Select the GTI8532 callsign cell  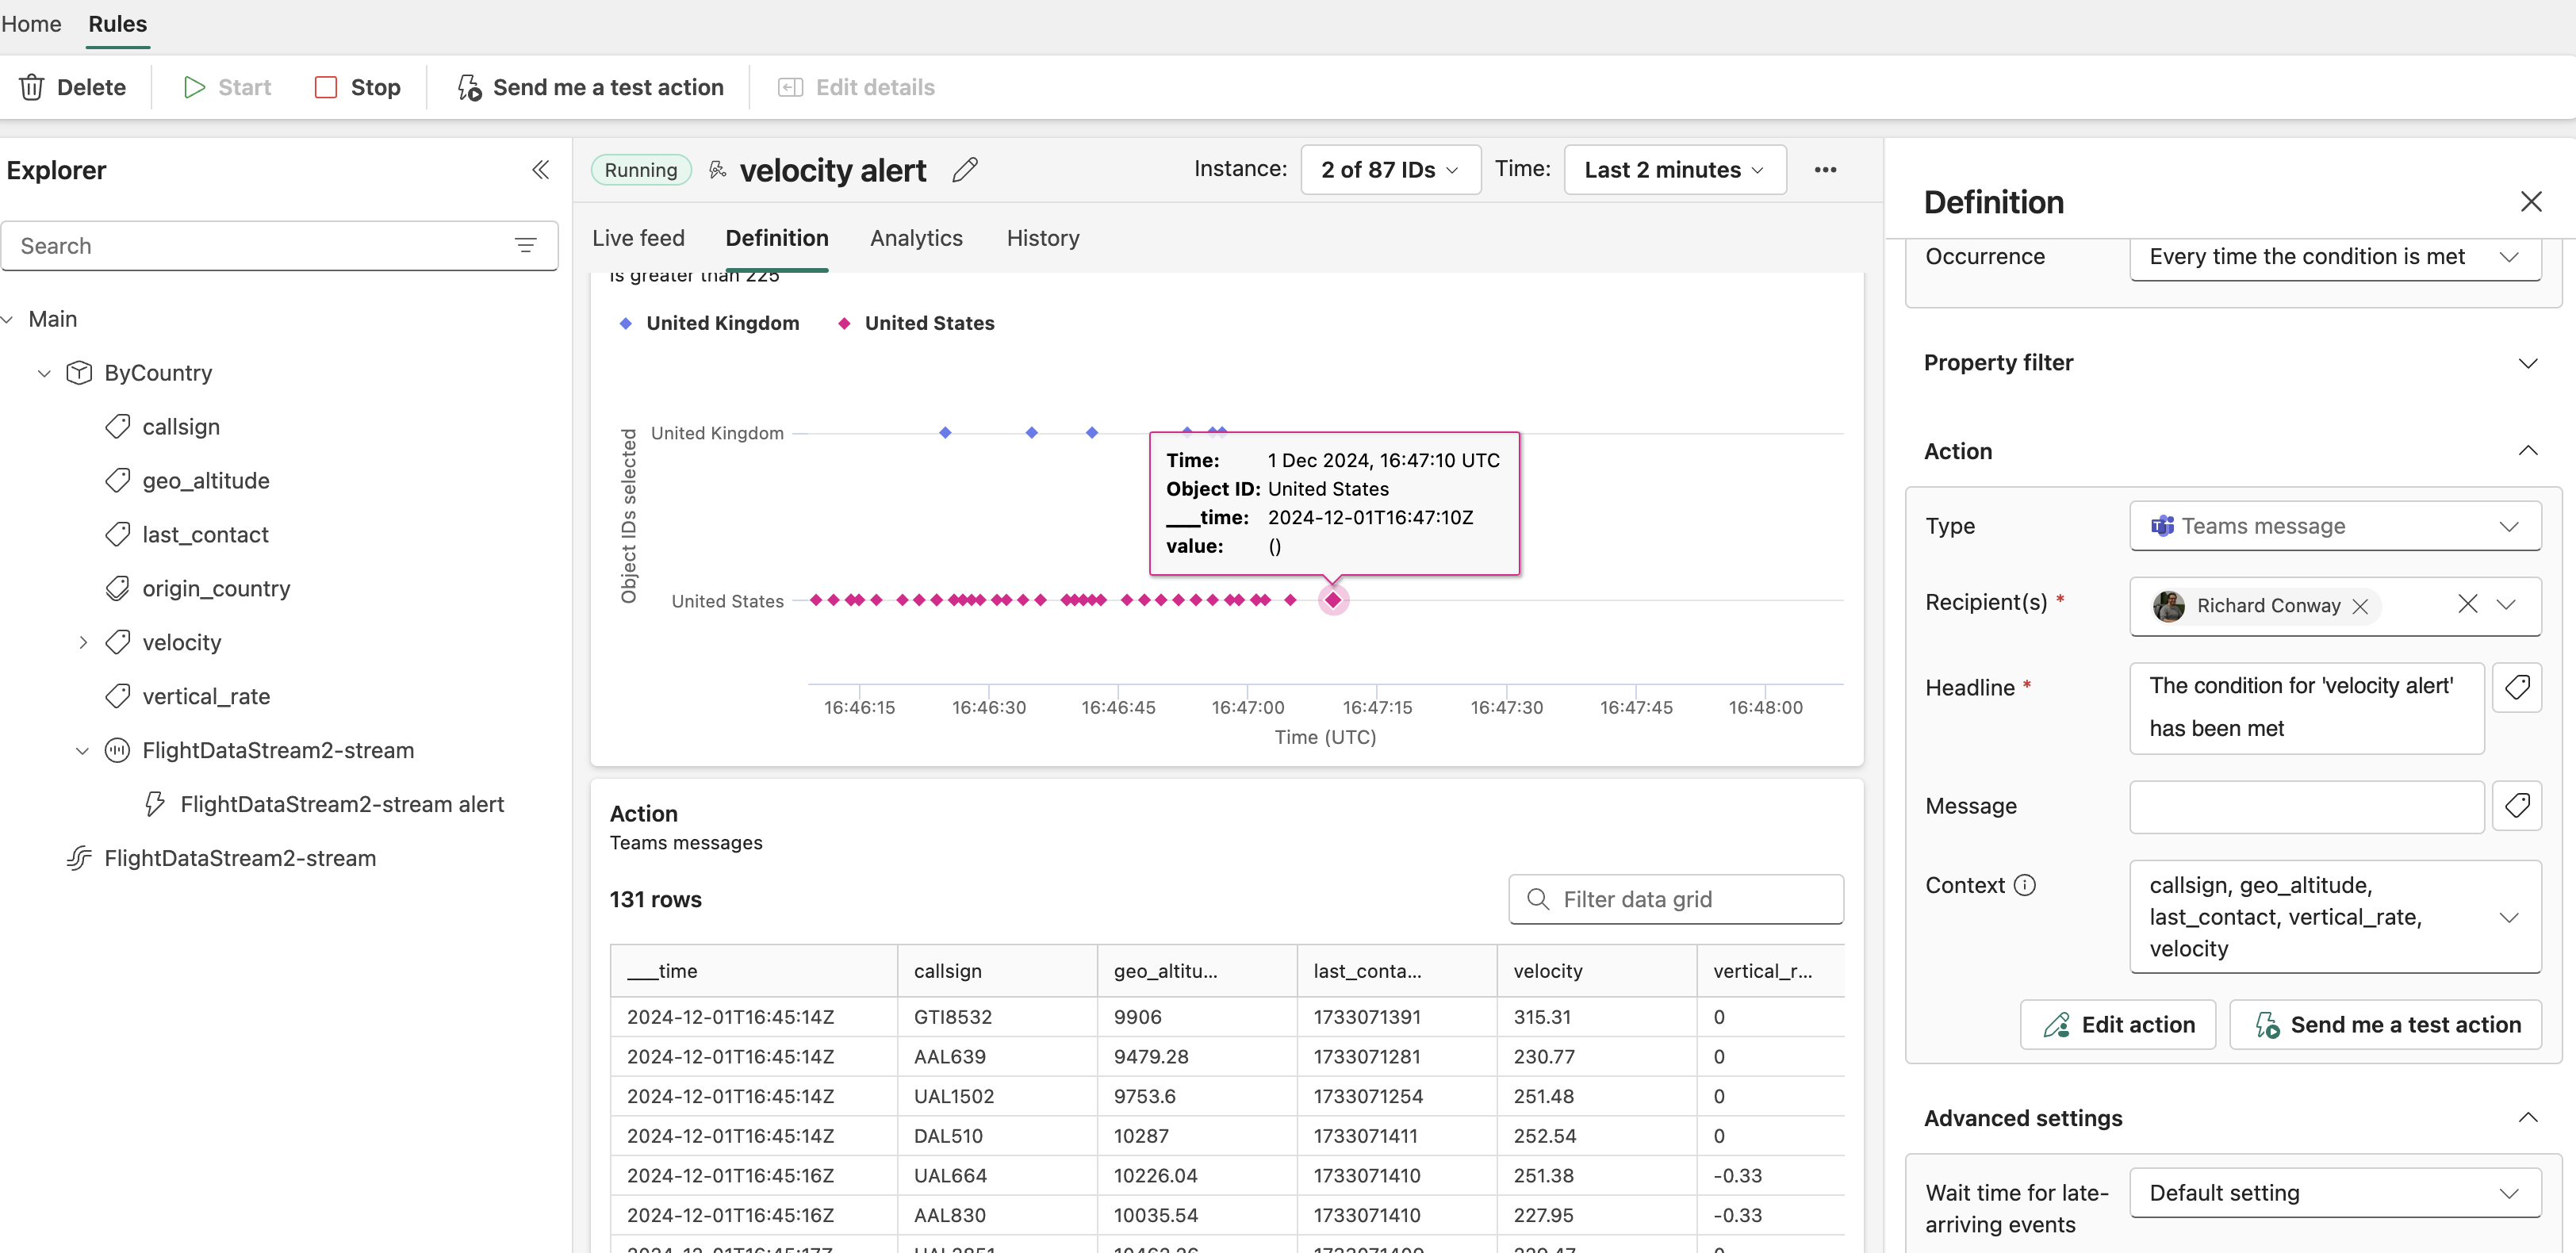[x=997, y=1017]
